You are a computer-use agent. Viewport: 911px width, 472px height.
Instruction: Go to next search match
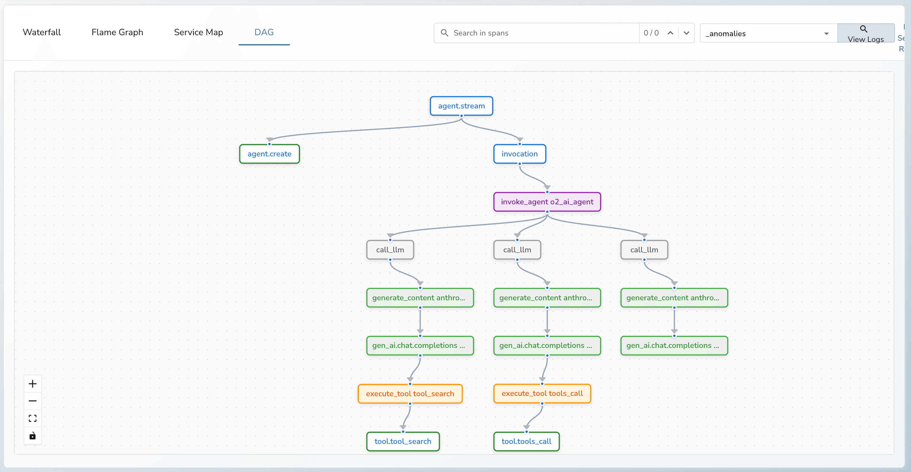pos(686,33)
